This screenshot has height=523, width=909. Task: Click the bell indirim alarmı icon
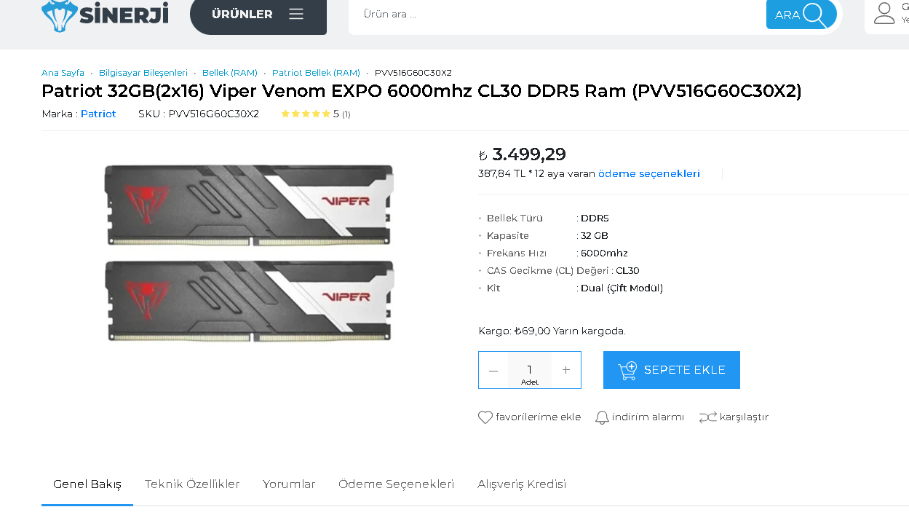coord(602,417)
